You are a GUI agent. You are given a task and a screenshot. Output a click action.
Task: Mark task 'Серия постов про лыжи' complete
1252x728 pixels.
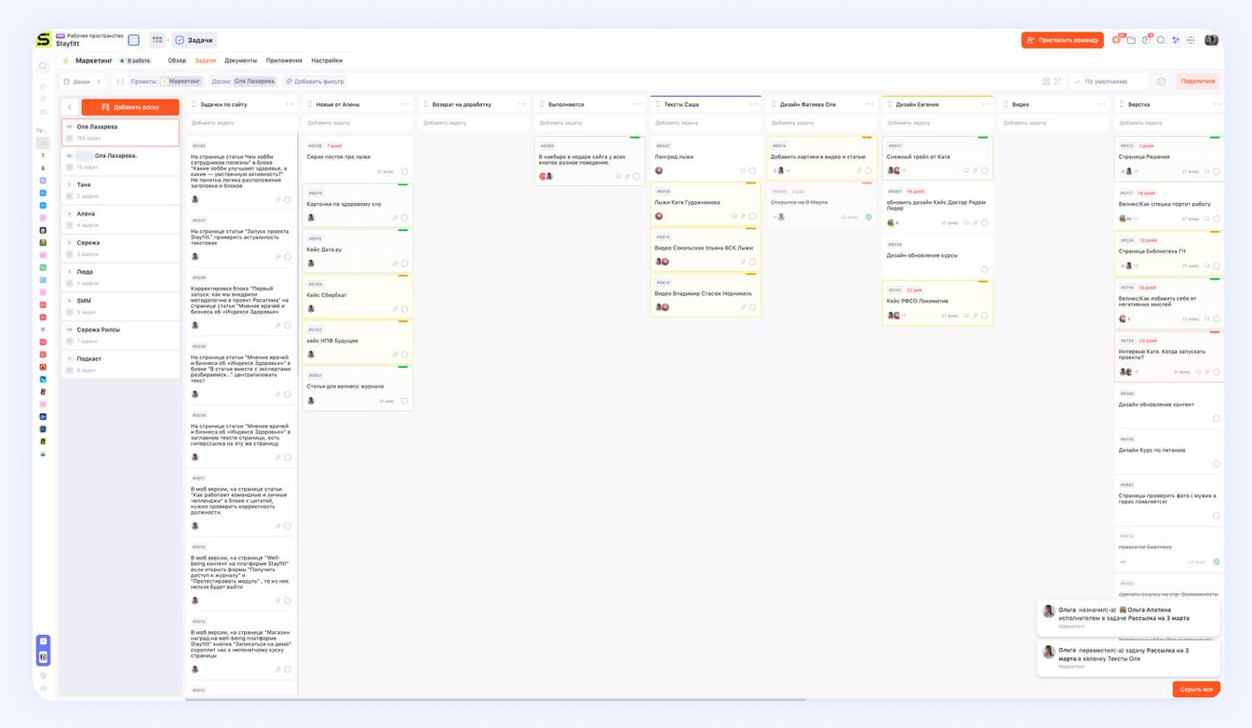(x=405, y=171)
